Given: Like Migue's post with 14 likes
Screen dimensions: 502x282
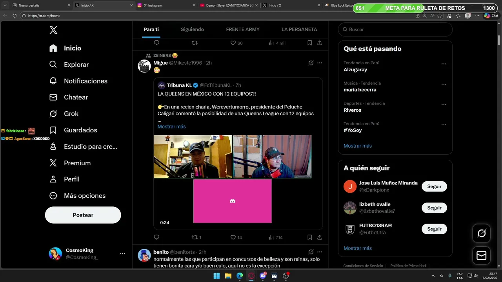Looking at the screenshot, I should point(236,237).
